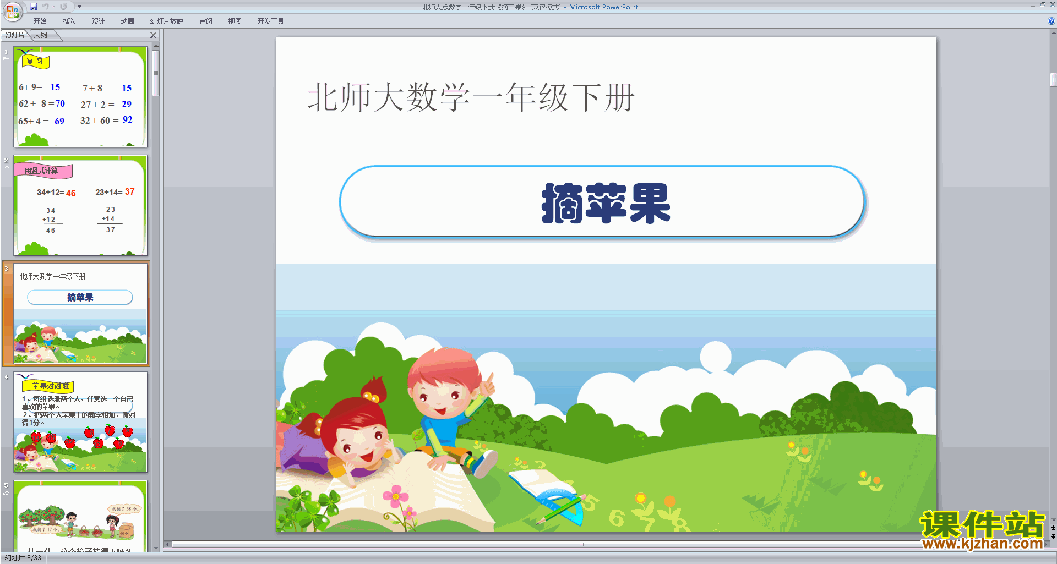Click horizontal scrollbar left arrow
The height and width of the screenshot is (564, 1057).
pyautogui.click(x=168, y=544)
